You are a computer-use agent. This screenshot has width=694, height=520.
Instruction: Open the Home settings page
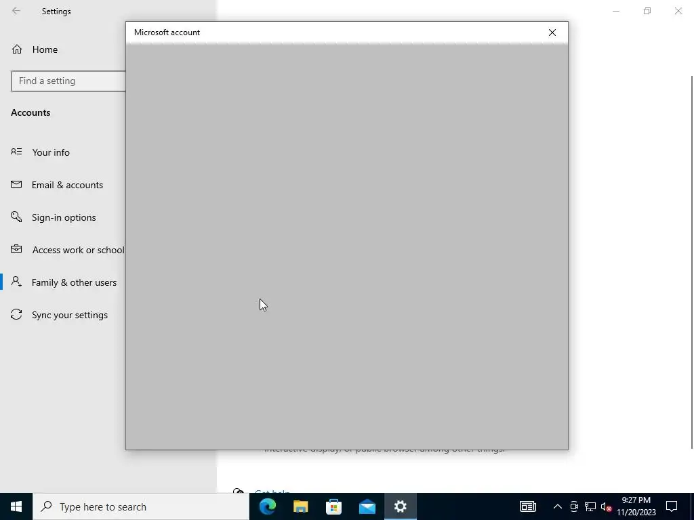pyautogui.click(x=45, y=49)
